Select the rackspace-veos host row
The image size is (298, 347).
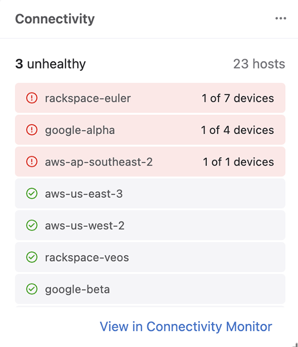(150, 257)
